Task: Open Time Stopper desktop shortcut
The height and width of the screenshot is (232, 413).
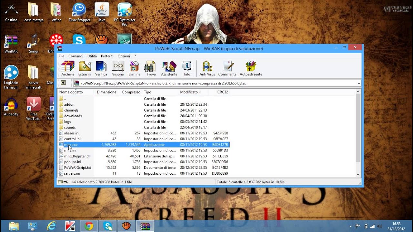Action: click(x=79, y=12)
